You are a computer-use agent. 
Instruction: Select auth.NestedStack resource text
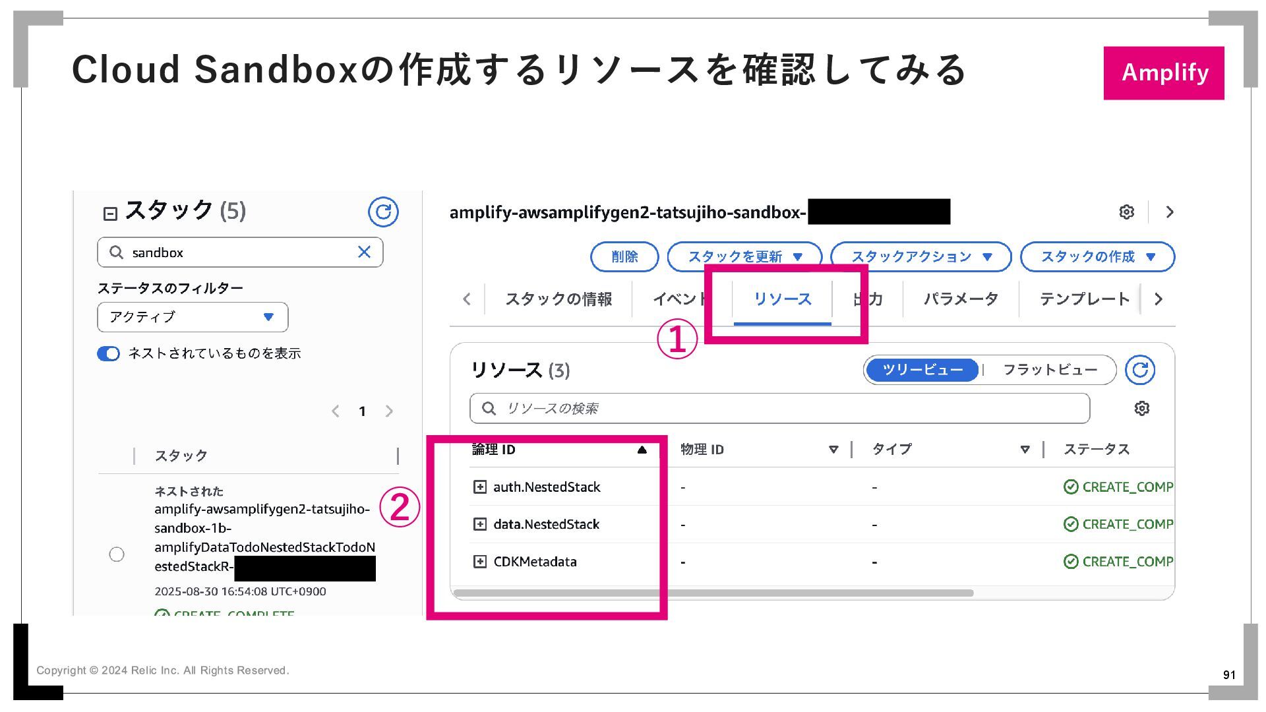tap(547, 487)
